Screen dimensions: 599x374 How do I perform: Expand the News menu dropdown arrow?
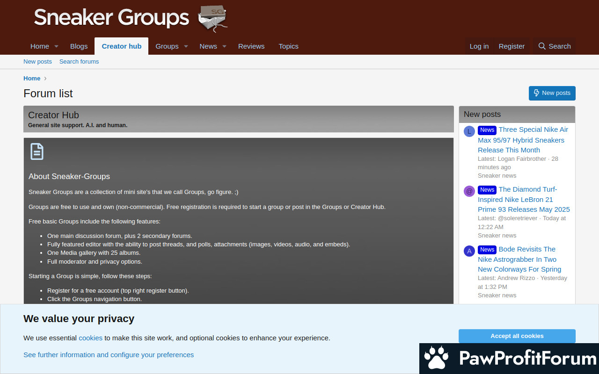[224, 46]
